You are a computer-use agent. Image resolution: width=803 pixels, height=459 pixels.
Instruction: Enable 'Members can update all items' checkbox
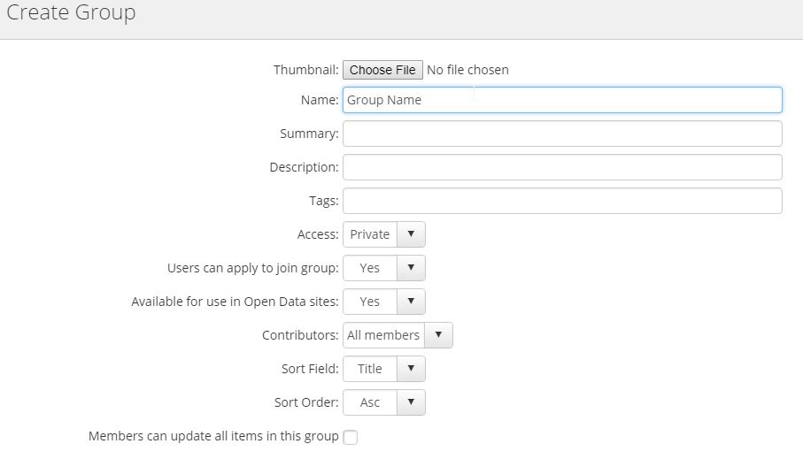point(351,437)
